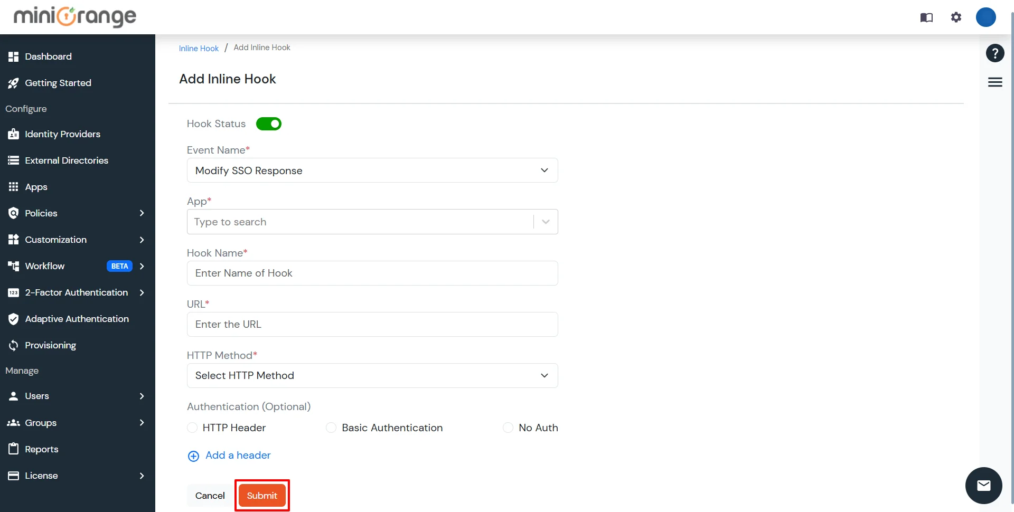Open the documentation book icon
1014x512 pixels.
pos(926,17)
